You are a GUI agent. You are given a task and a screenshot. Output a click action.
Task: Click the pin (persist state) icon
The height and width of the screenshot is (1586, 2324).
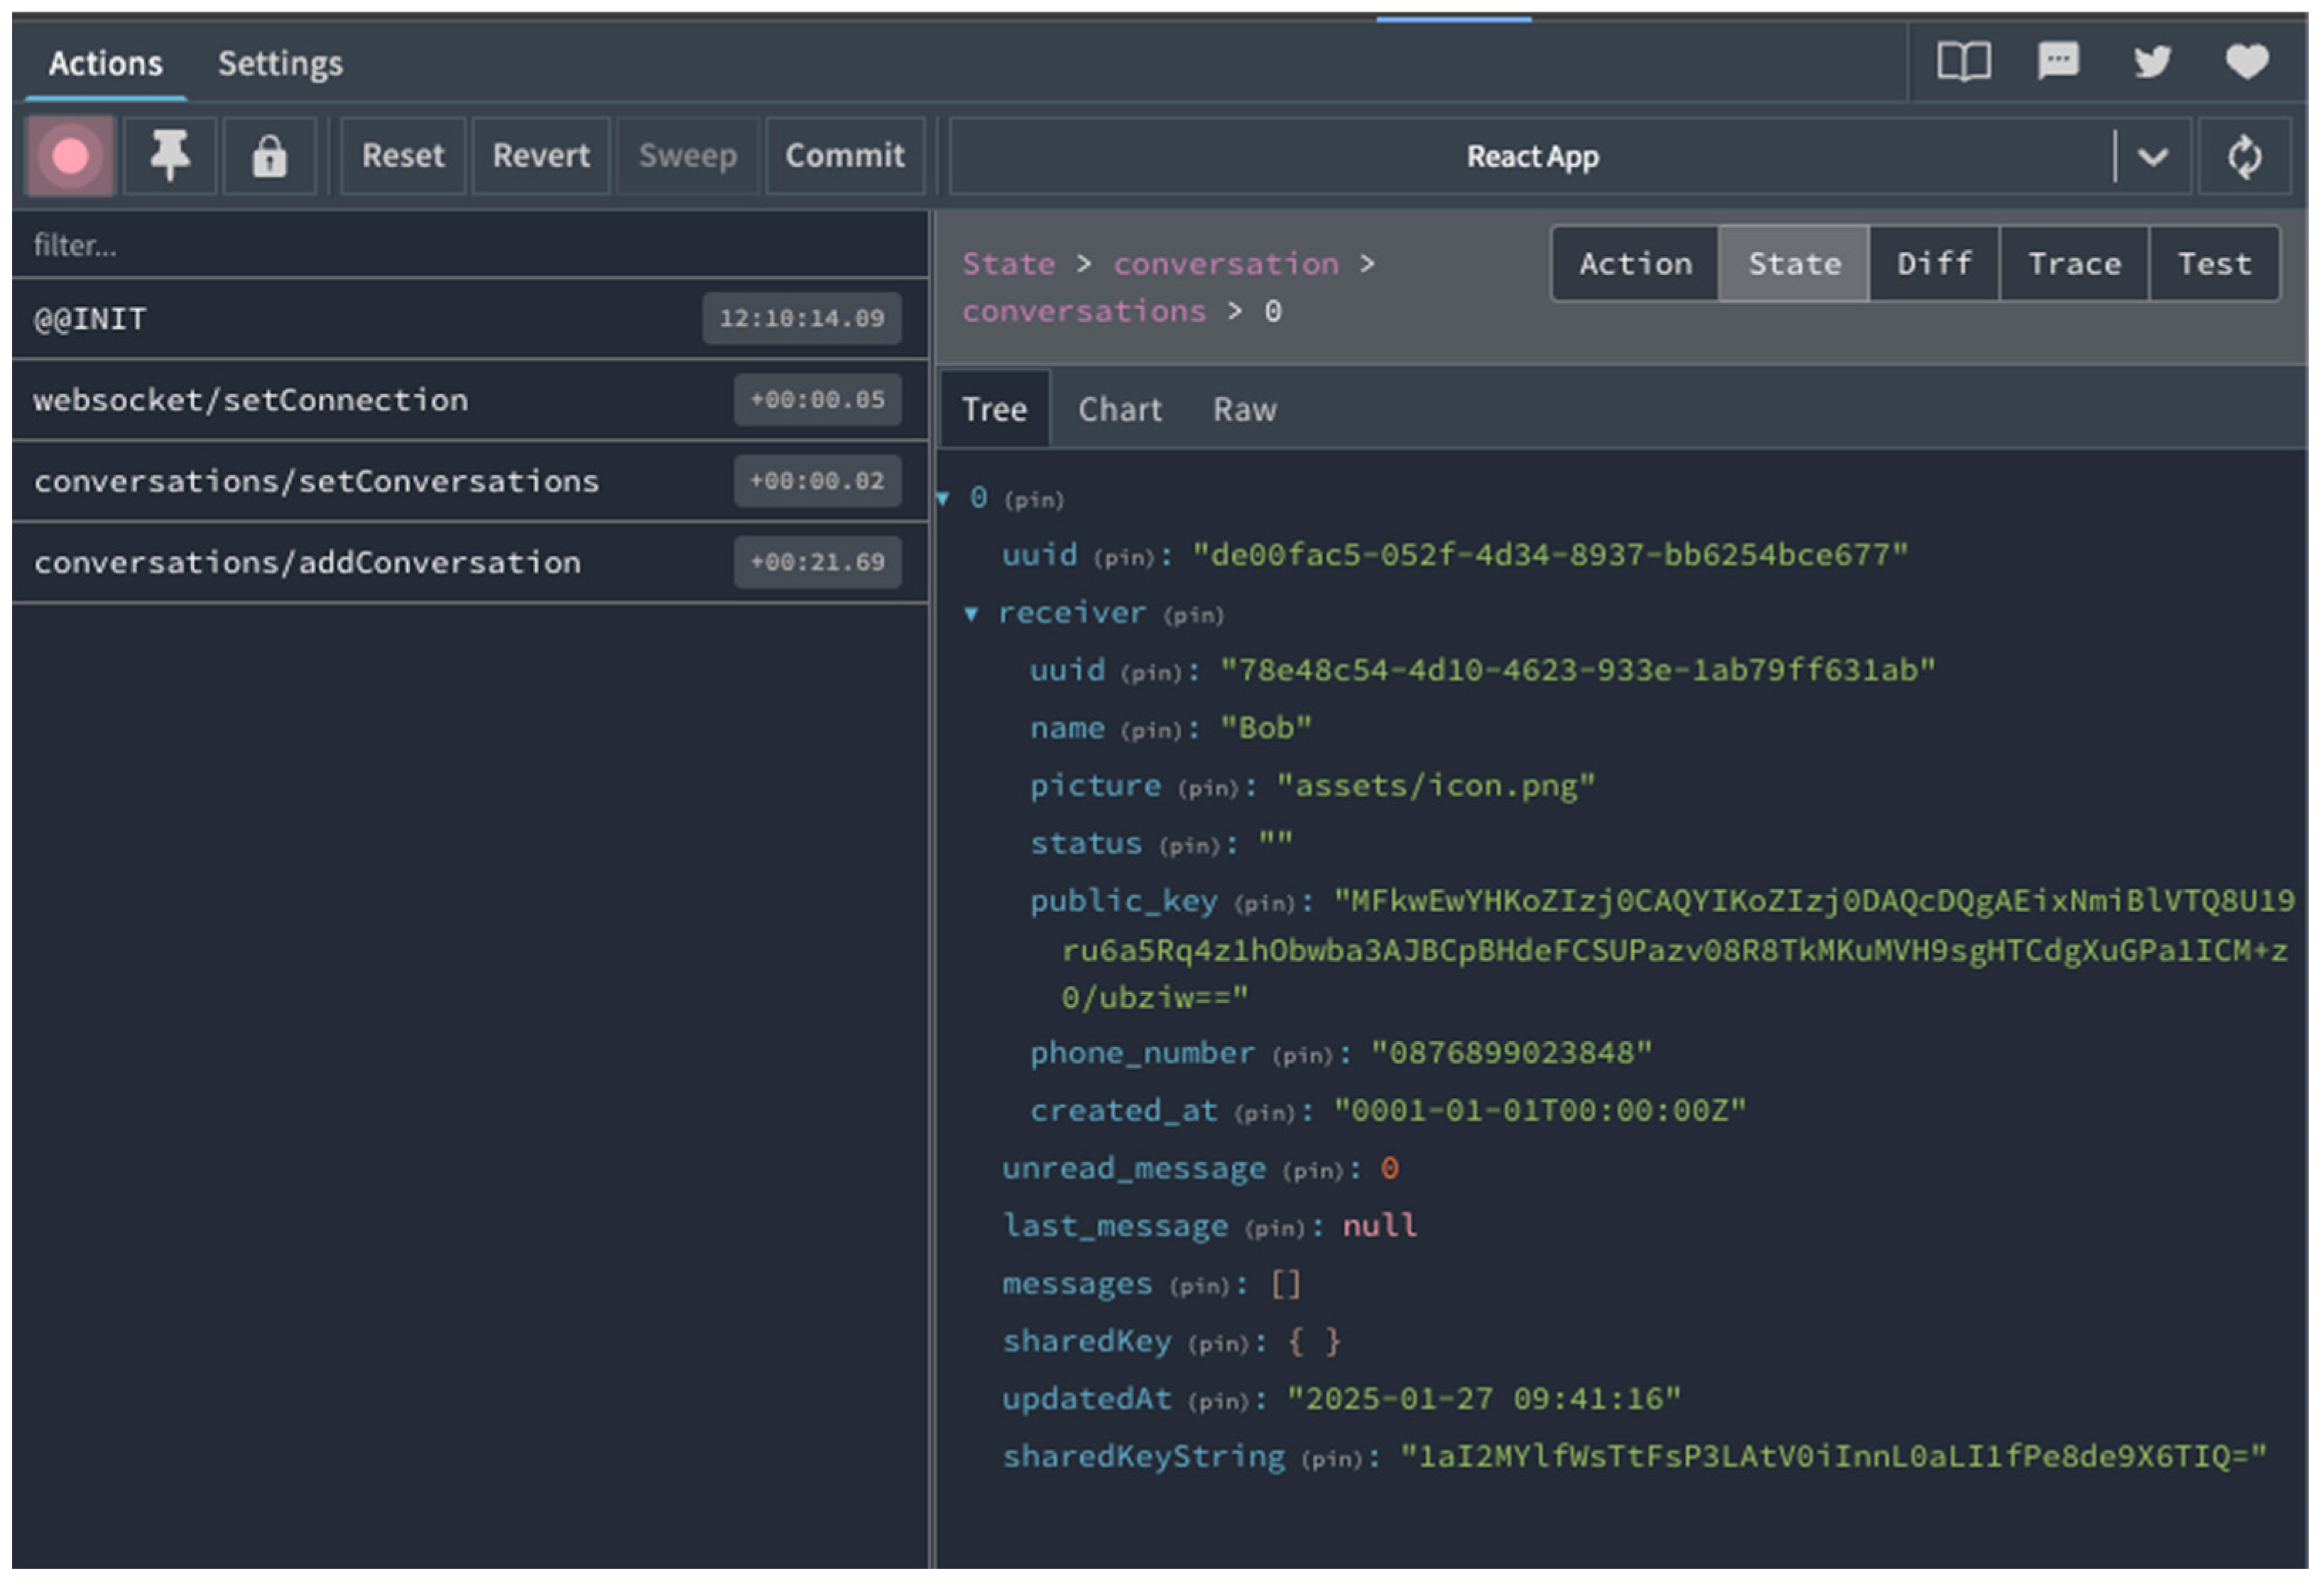click(169, 156)
